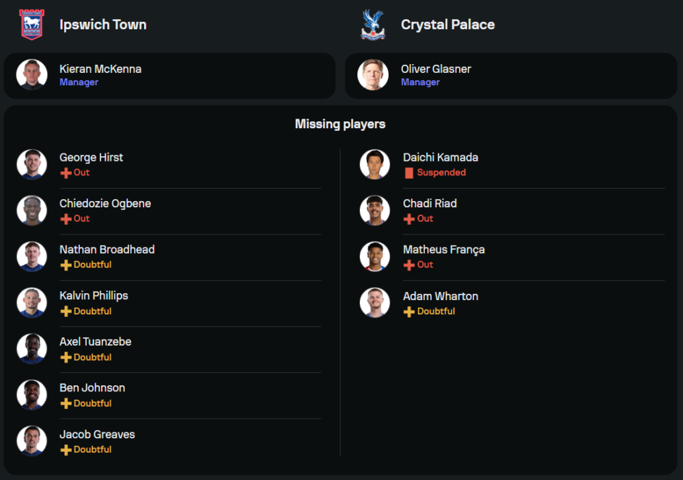
Task: Click the Crystal Palace club crest
Action: pos(373,25)
